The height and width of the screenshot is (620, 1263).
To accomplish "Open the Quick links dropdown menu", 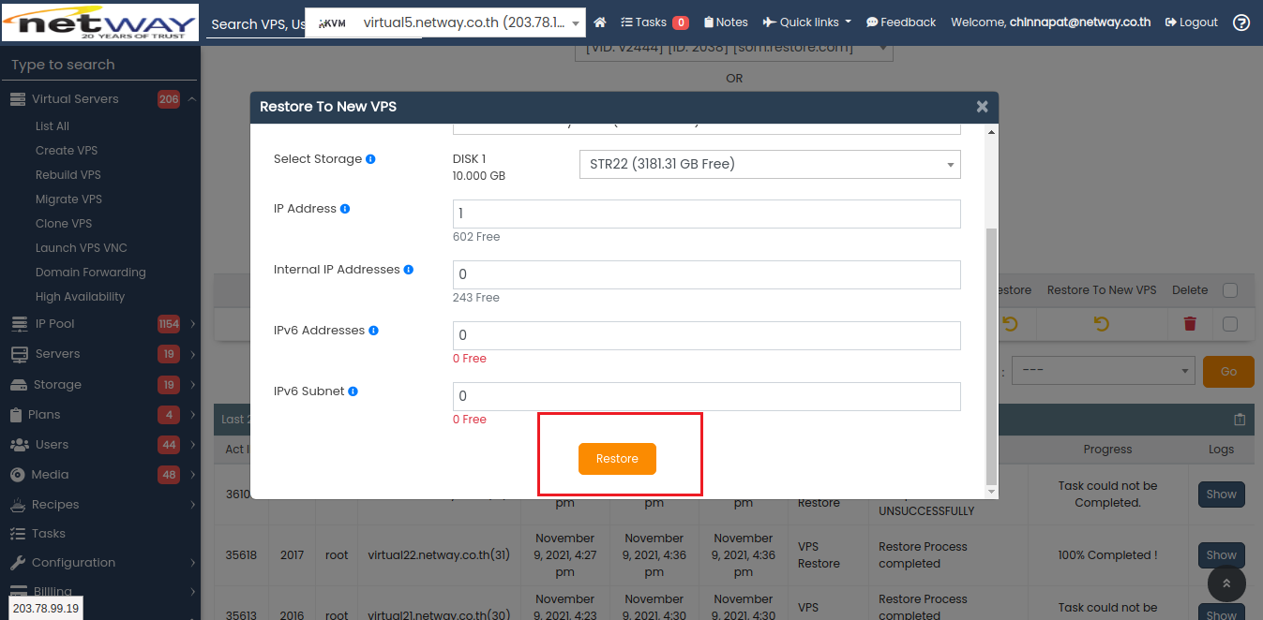I will point(807,22).
